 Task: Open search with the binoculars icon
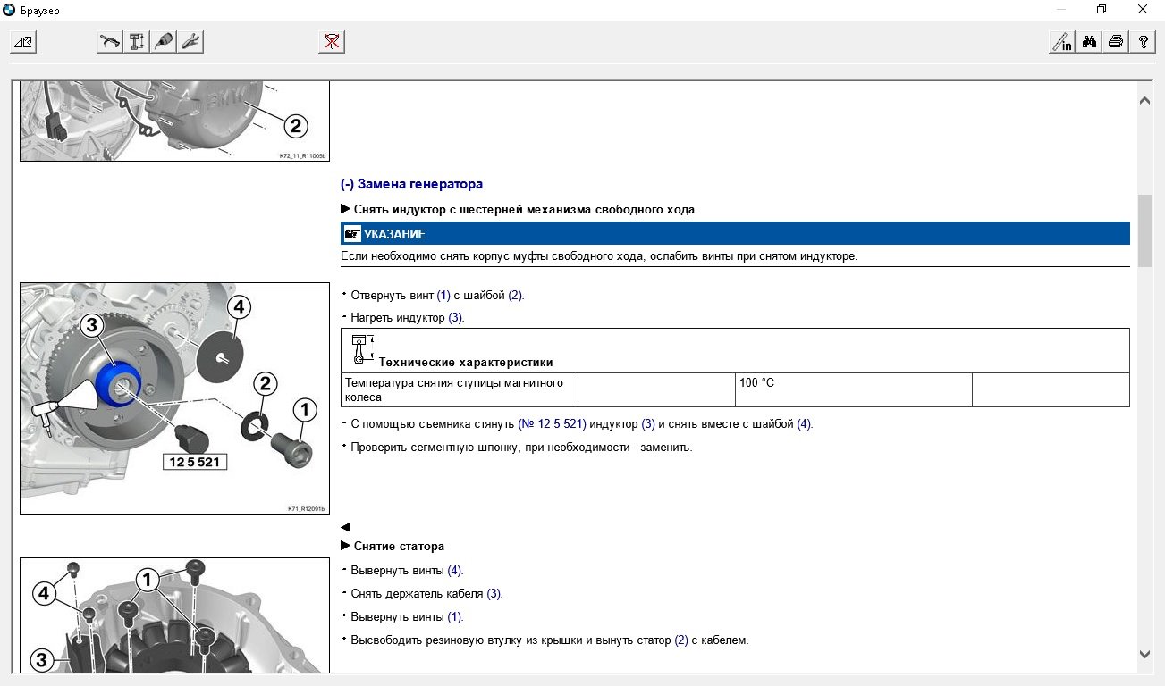(x=1088, y=41)
